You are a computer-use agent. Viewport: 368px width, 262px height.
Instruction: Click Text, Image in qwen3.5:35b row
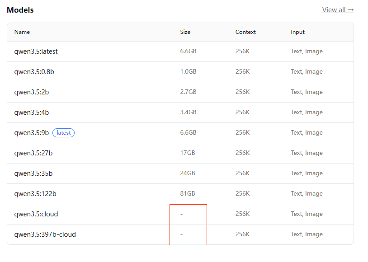pyautogui.click(x=307, y=173)
